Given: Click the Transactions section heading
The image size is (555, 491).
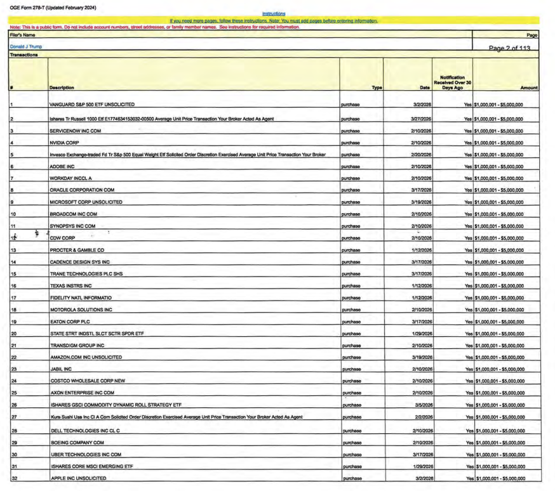Looking at the screenshot, I should click(23, 55).
